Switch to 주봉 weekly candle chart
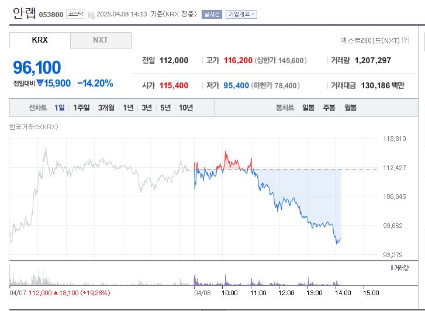 point(329,108)
